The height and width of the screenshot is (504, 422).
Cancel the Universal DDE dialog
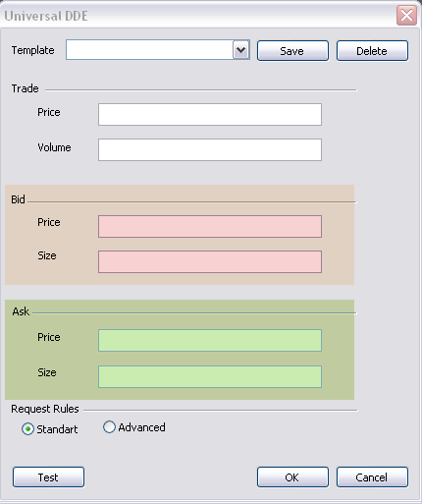[x=372, y=477]
